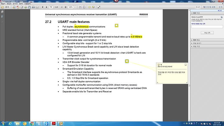
Task: Click the highlighted text '4.5 MBits/s'
Action: pos(137,37)
